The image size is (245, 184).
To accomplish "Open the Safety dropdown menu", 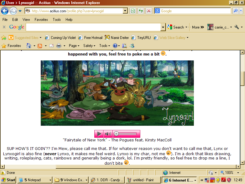I will coord(89,46).
